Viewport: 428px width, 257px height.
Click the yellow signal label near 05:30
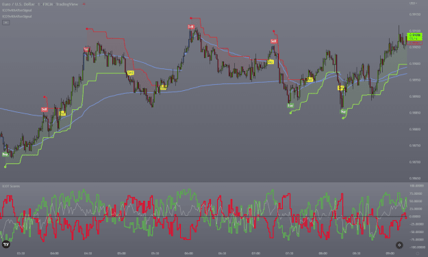coord(163,87)
